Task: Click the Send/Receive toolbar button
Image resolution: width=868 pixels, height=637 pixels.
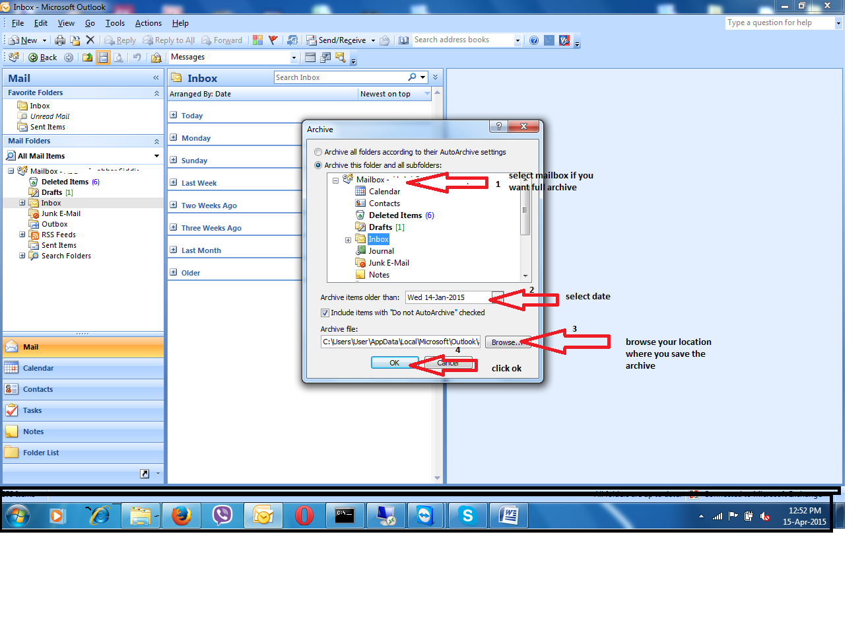Action: click(336, 40)
